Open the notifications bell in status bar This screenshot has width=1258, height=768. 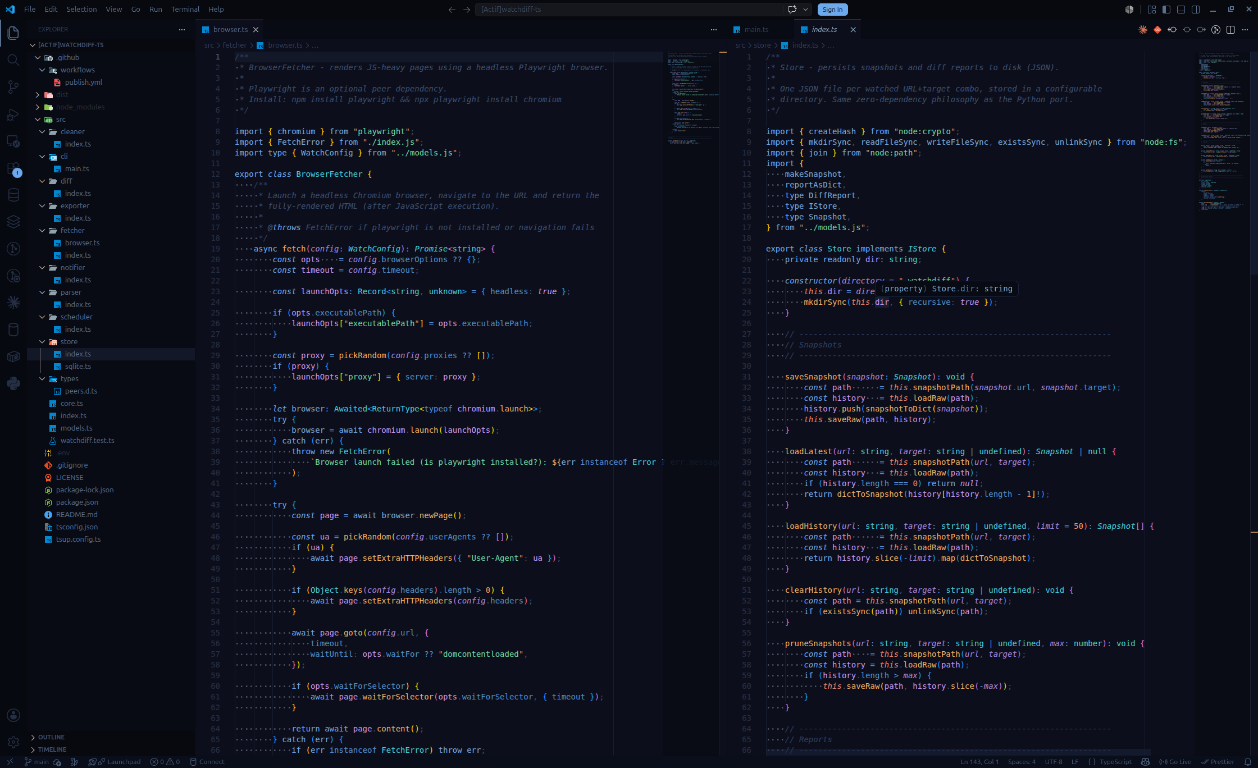coord(1248,762)
